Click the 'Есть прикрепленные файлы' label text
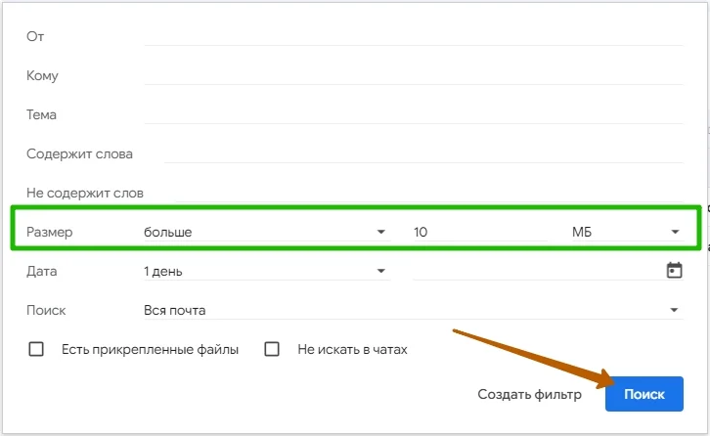Viewport: 710px width, 436px height. pos(150,349)
